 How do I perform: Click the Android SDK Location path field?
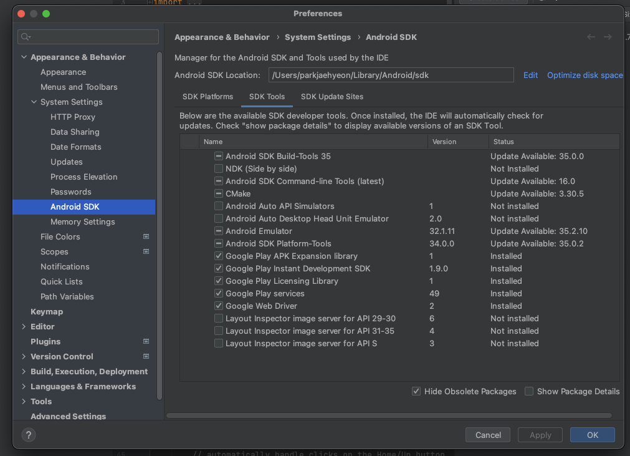(391, 75)
